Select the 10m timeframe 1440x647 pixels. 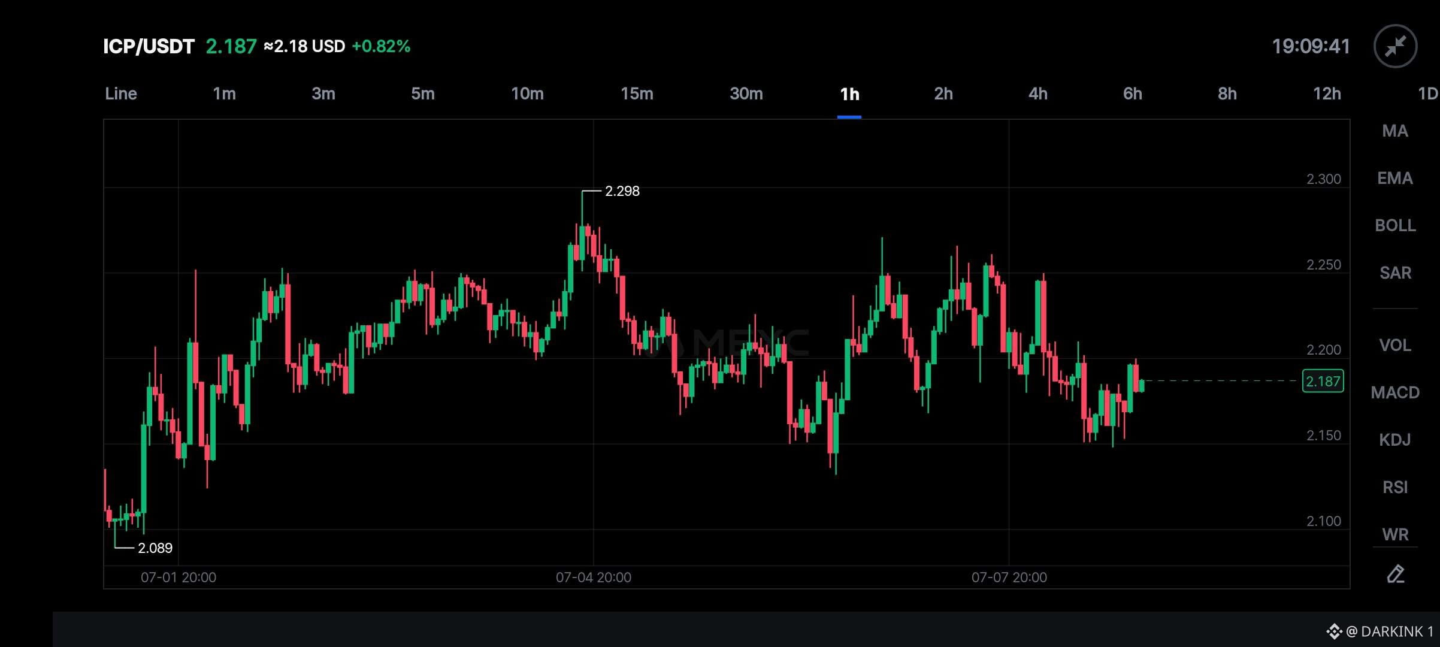(527, 93)
